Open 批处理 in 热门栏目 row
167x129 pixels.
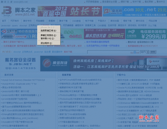pos(47,52)
